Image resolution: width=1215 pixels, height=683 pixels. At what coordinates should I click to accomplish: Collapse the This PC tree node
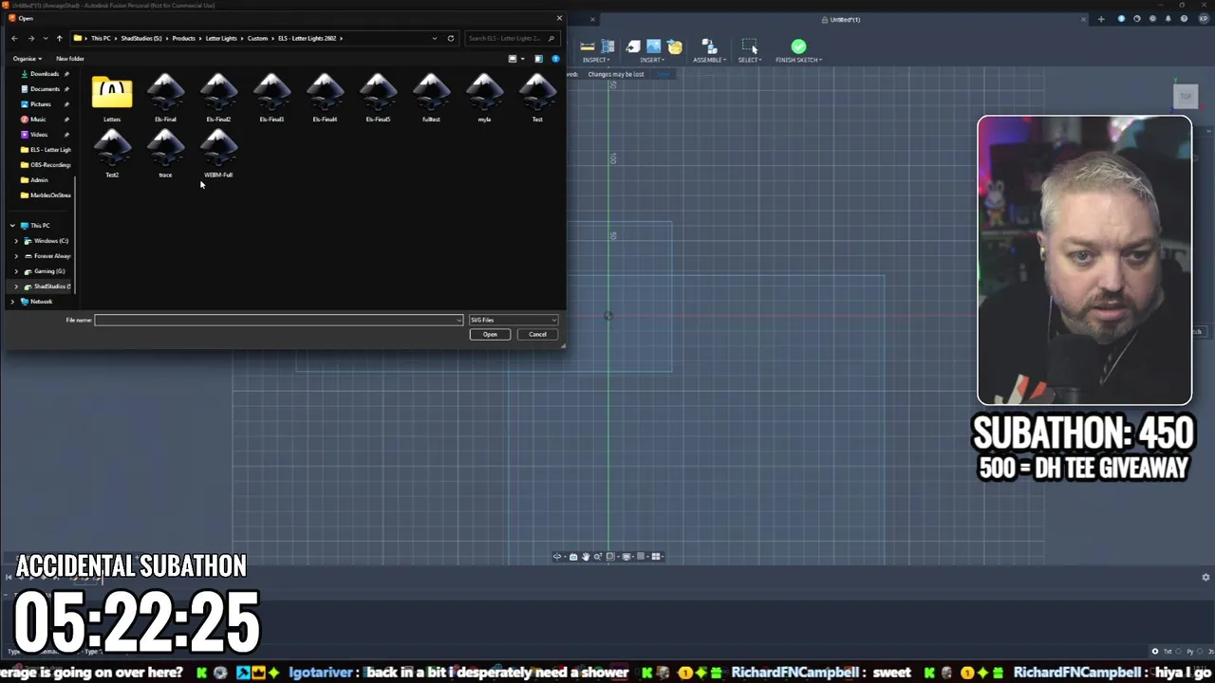(x=12, y=226)
